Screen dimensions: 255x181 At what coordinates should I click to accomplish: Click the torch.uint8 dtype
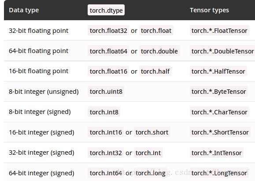click(106, 92)
